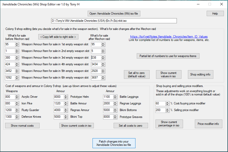Viewport: 228px width, 152px height.
Task: Decrease before-raid 6th weapon slot value
Action: pos(17,79)
